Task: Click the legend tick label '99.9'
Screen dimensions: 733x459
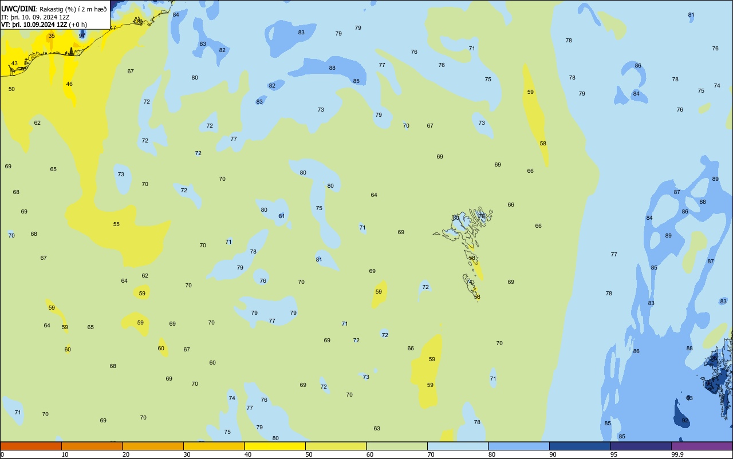Action: pyautogui.click(x=677, y=454)
